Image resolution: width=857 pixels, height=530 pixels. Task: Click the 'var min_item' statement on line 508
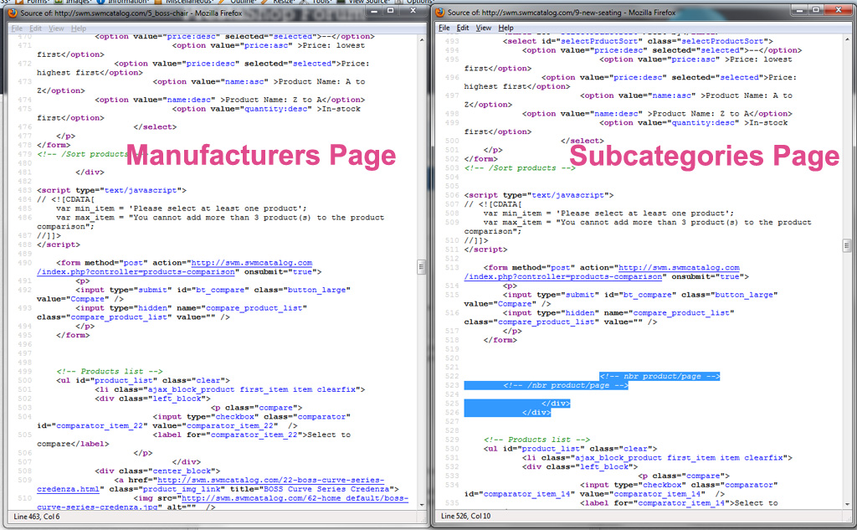tap(609, 214)
